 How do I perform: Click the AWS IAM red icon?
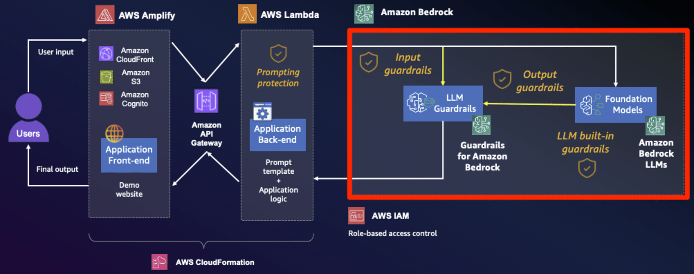coord(356,216)
